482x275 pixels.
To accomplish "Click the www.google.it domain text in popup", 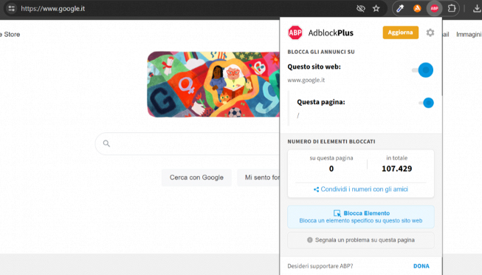I will coord(306,80).
